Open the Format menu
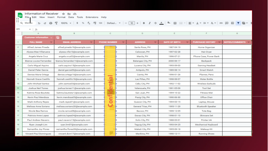Viewport: 268px width, 151px height. pyautogui.click(x=61, y=17)
